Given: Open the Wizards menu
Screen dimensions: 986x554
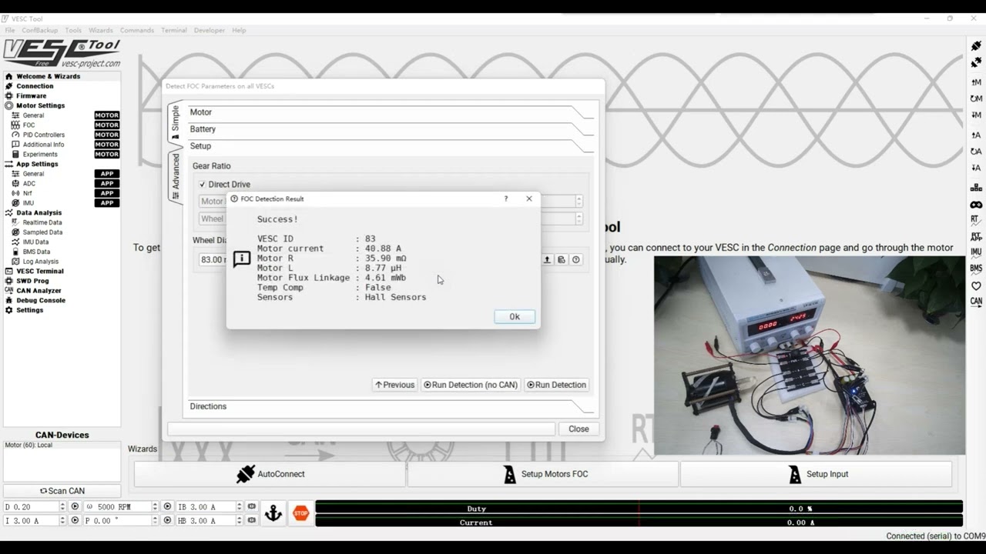Looking at the screenshot, I should [x=101, y=30].
